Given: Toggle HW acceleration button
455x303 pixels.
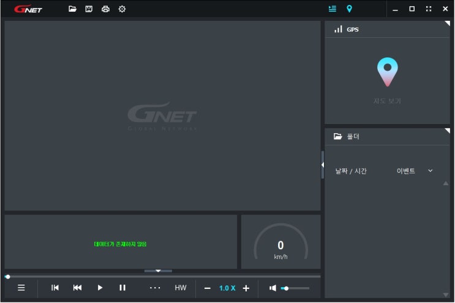Looking at the screenshot, I should [x=181, y=288].
